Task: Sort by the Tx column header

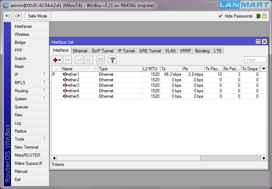Action: [x=171, y=69]
